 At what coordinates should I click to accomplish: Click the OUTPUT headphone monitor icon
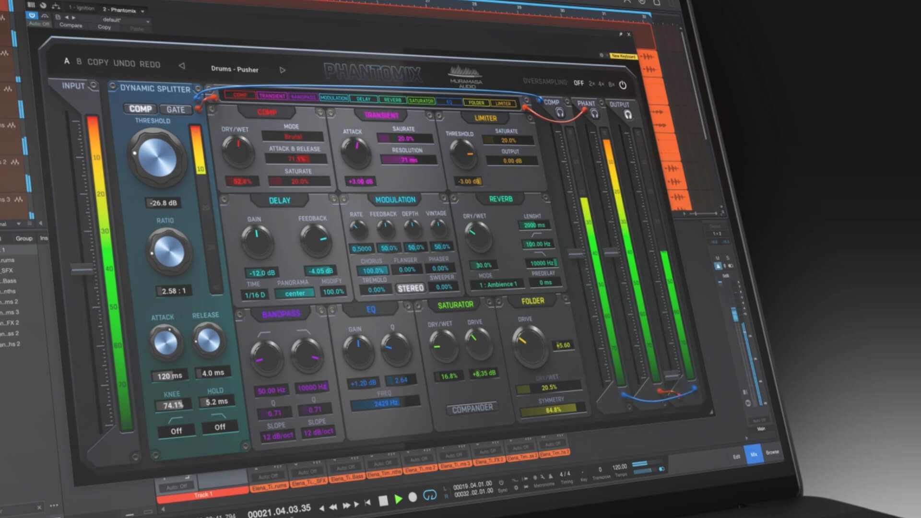628,115
